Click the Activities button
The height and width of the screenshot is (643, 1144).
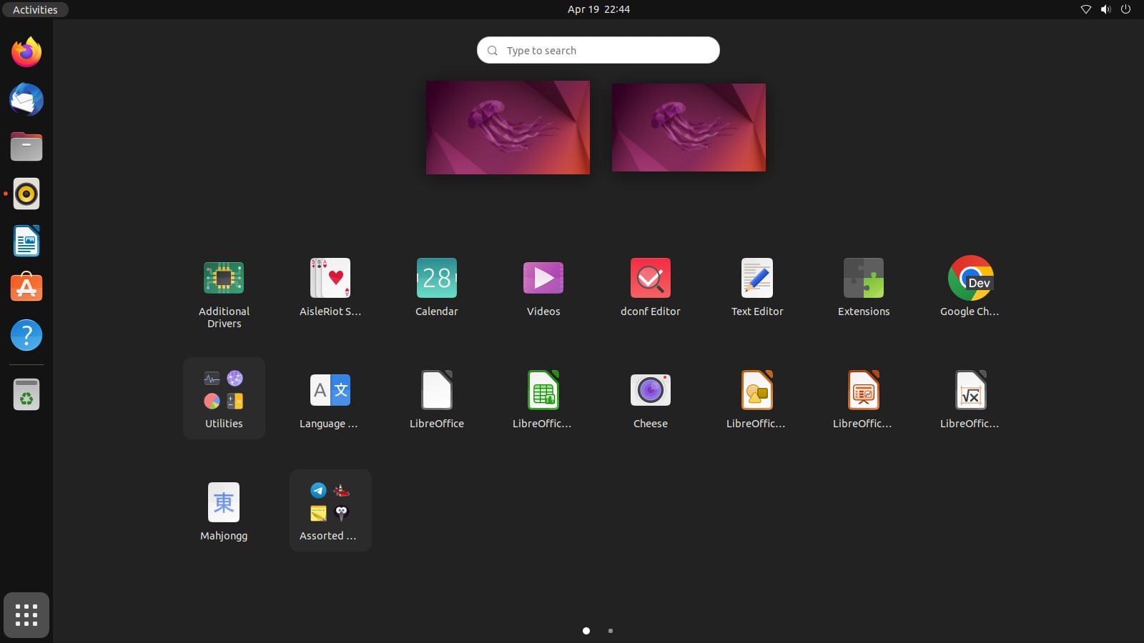(34, 9)
